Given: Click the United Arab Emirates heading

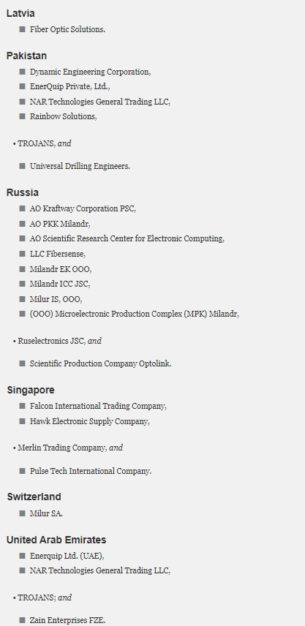Looking at the screenshot, I should coord(56,540).
